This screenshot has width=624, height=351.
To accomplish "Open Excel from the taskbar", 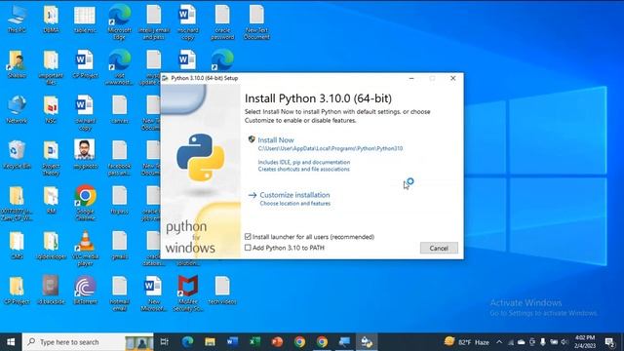I will click(x=254, y=342).
